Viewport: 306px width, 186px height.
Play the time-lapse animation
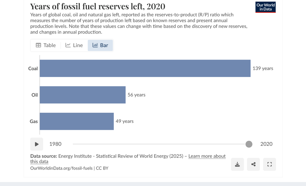click(x=37, y=144)
